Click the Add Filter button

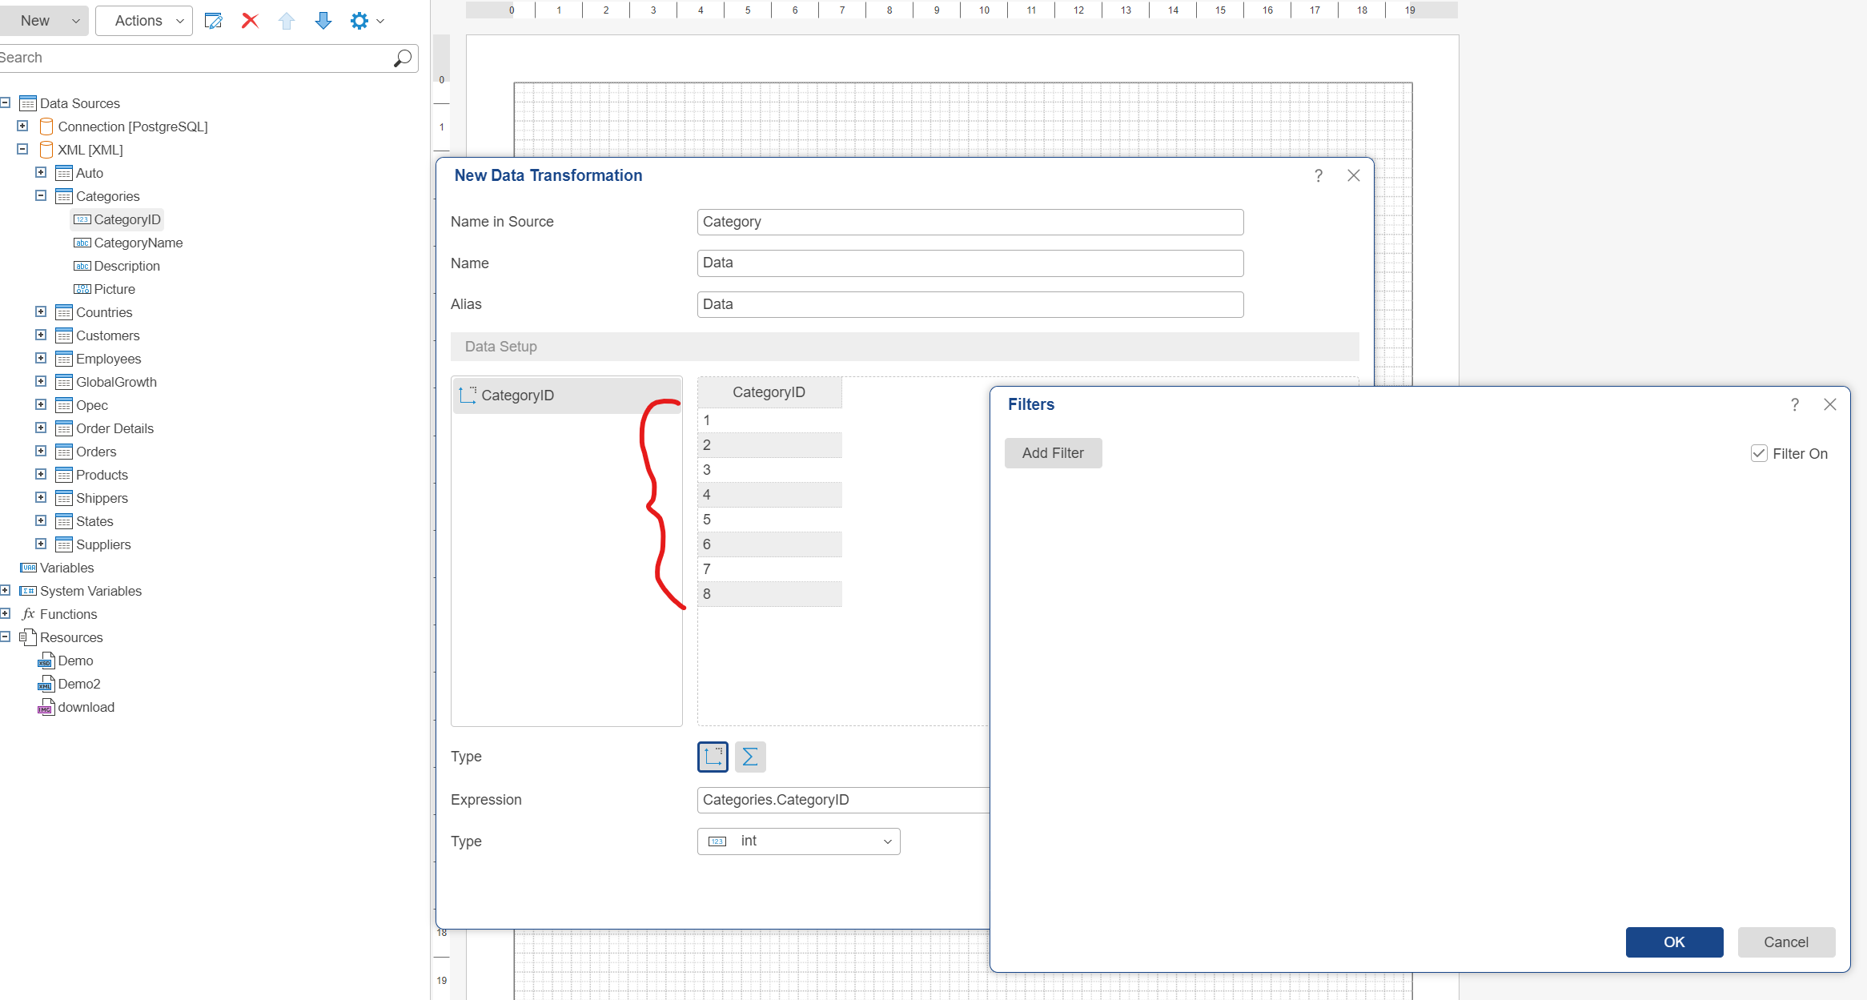1052,452
